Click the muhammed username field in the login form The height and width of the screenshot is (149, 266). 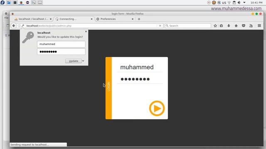(x=140, y=67)
